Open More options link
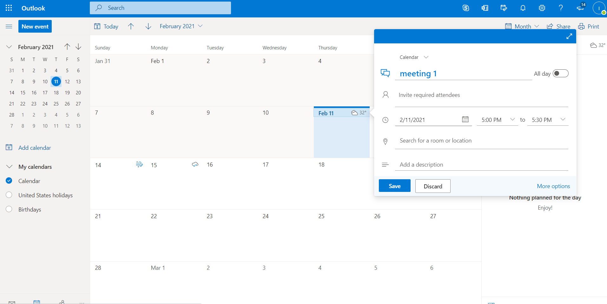 click(553, 186)
